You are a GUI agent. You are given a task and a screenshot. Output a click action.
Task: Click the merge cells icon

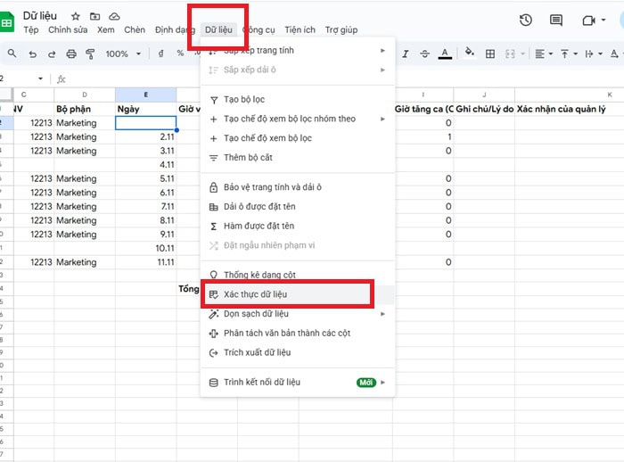[510, 54]
